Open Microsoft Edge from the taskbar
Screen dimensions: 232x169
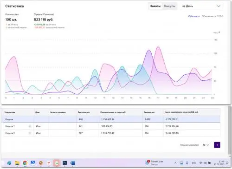click(9, 163)
